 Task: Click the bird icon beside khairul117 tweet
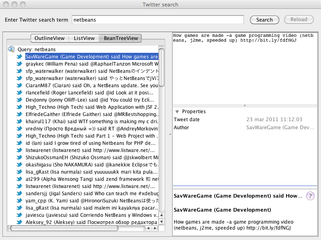[x=19, y=122]
